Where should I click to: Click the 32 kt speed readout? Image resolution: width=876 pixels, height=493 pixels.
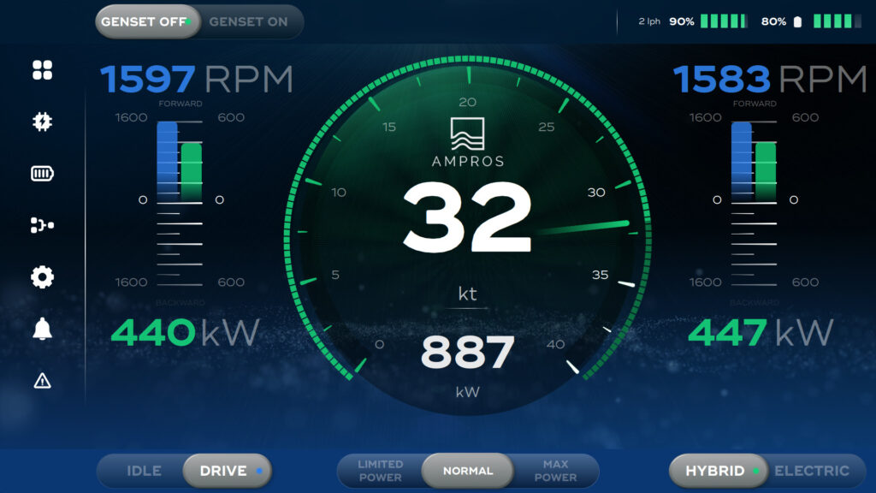click(467, 218)
